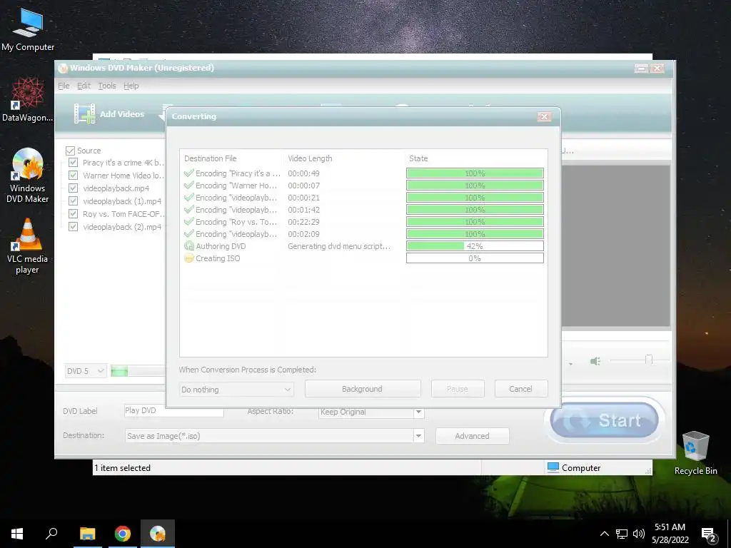
Task: Click "Generating dvd menu script..." text
Action: click(x=339, y=246)
